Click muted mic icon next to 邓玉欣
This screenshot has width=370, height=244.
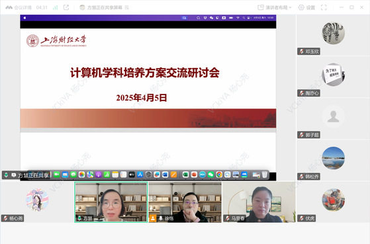tap(301, 52)
